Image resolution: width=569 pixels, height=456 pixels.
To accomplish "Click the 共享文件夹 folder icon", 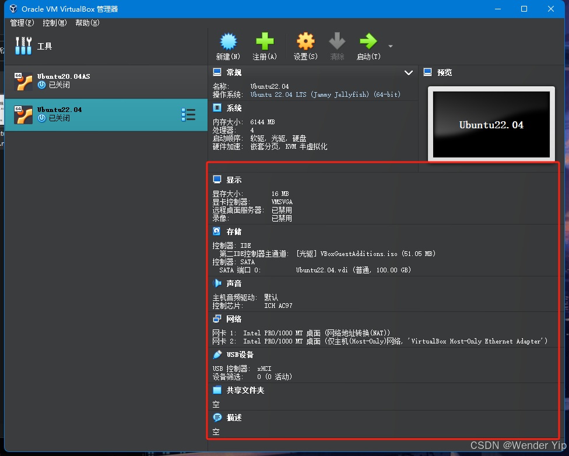I will pos(217,390).
